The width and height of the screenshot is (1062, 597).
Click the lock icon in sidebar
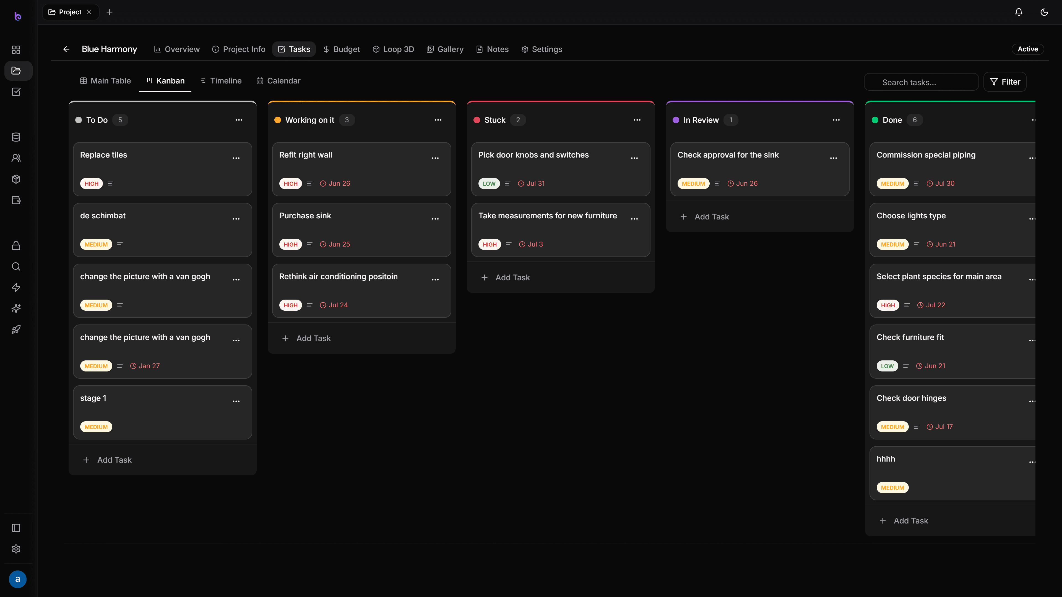click(16, 245)
